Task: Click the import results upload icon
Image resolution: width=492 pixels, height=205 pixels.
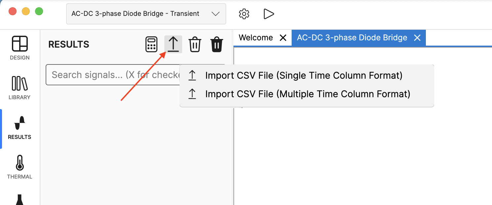Action: pos(173,44)
